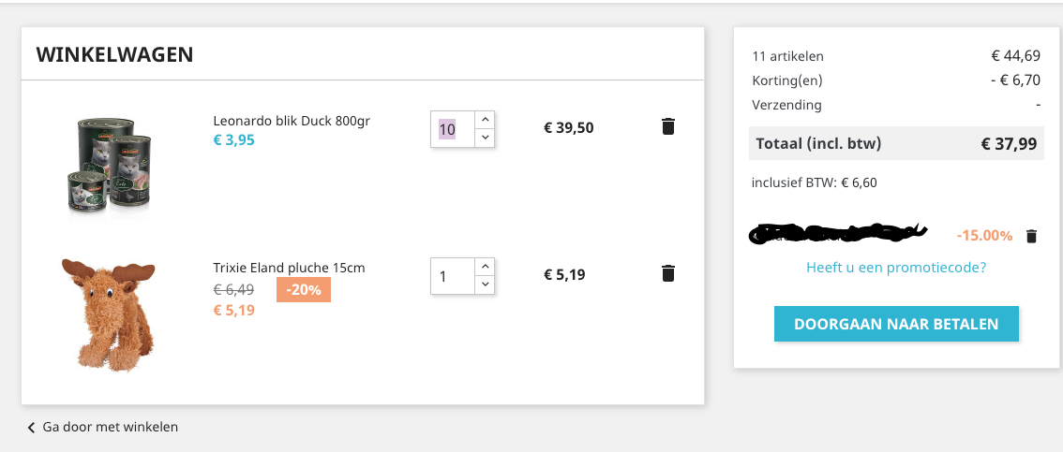Click the Totaal (incl. btw) row

click(x=896, y=143)
